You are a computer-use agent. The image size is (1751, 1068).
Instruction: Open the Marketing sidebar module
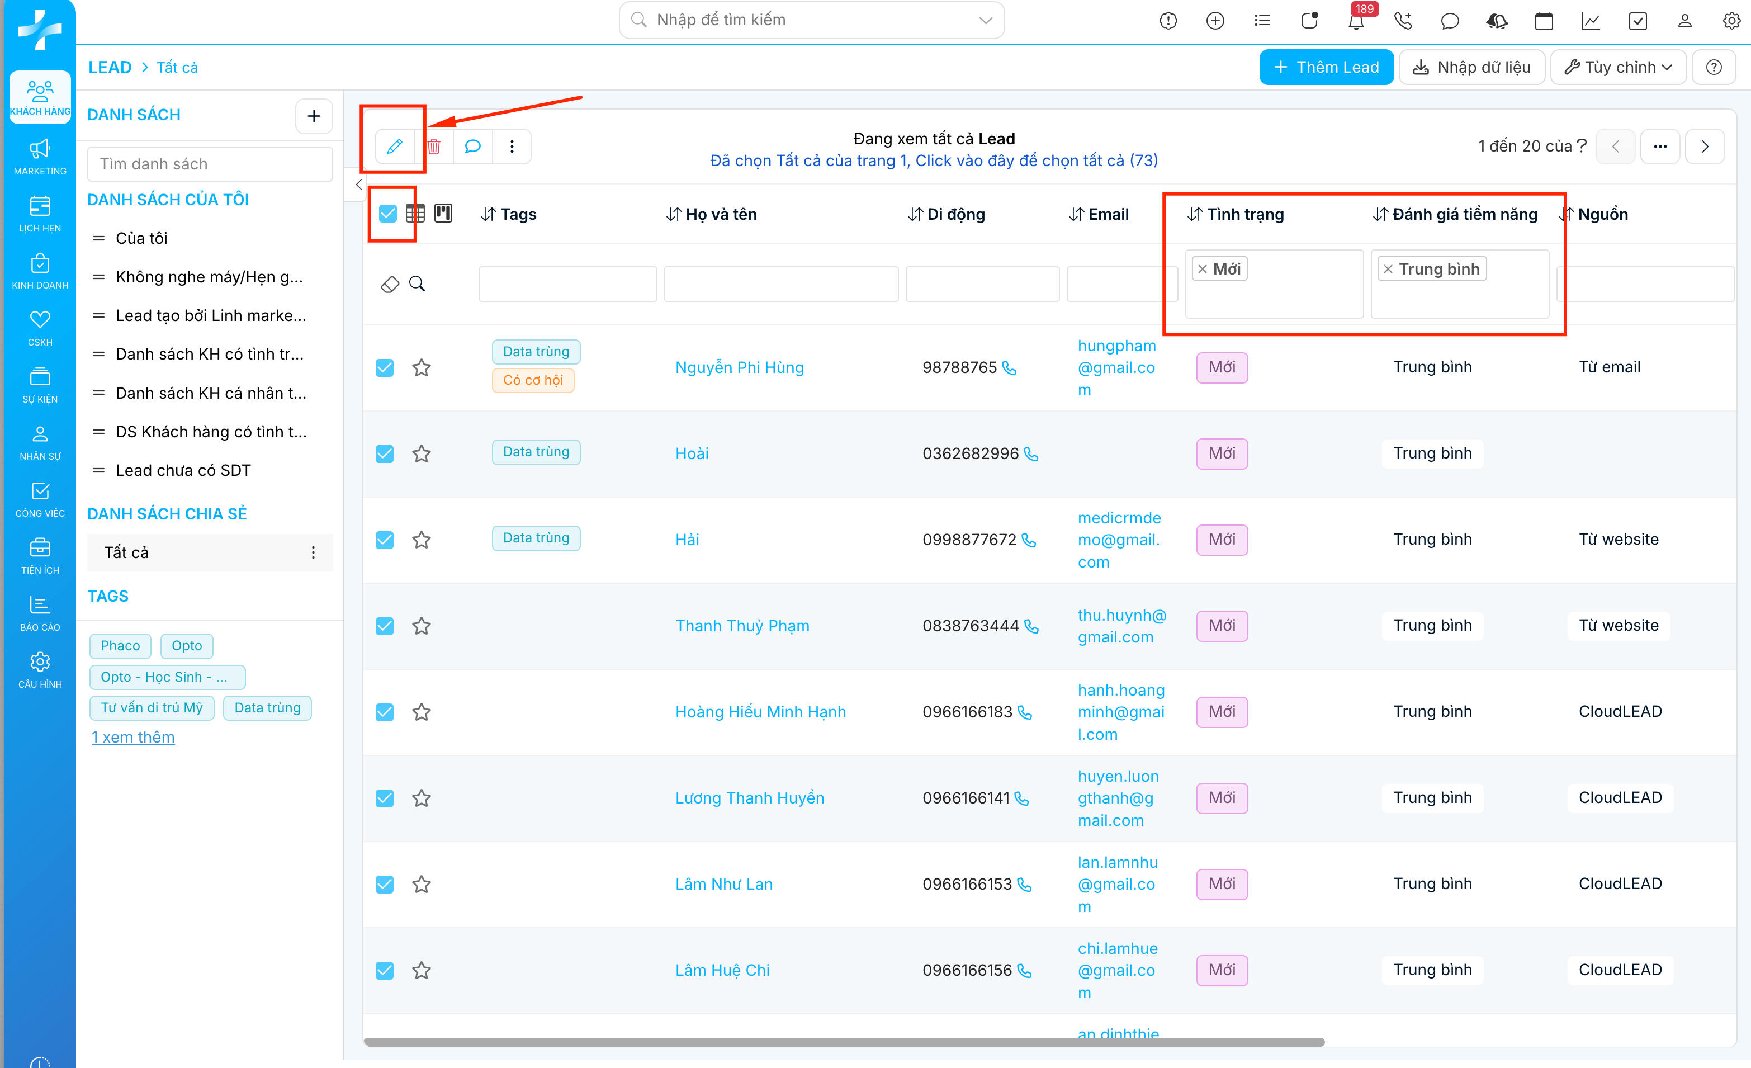40,157
